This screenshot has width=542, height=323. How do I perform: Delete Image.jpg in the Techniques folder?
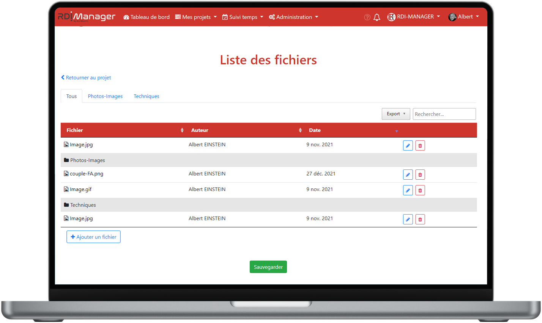click(420, 220)
